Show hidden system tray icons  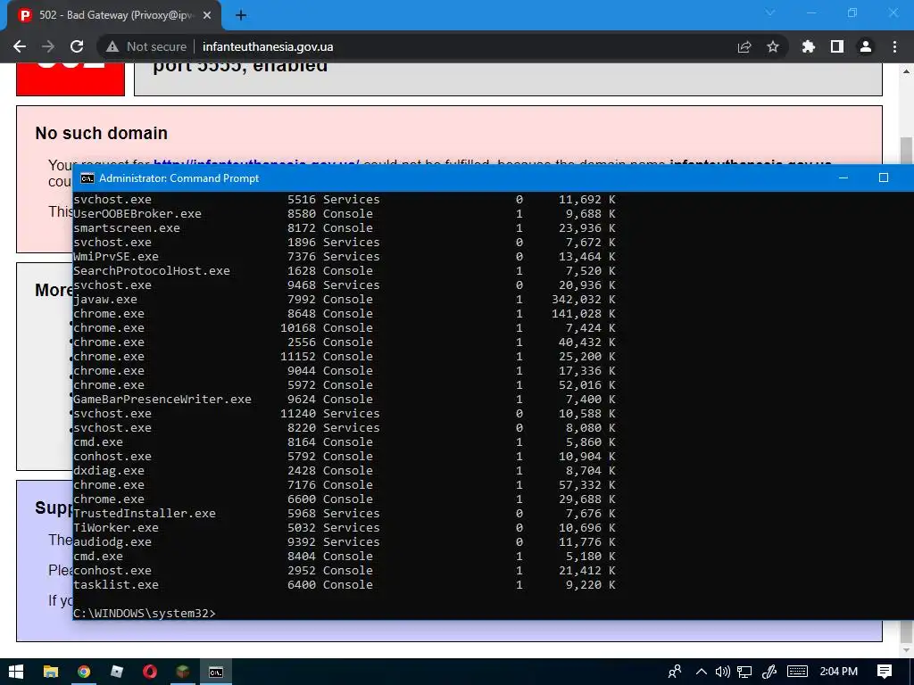(x=702, y=672)
